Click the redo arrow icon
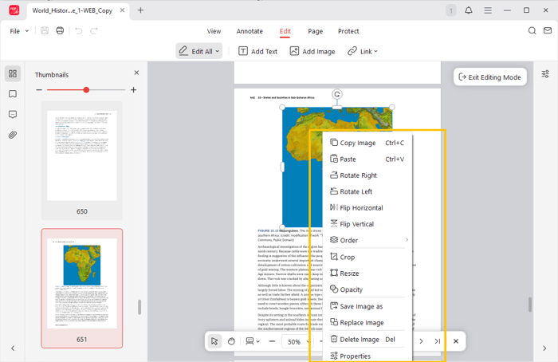 coord(94,31)
